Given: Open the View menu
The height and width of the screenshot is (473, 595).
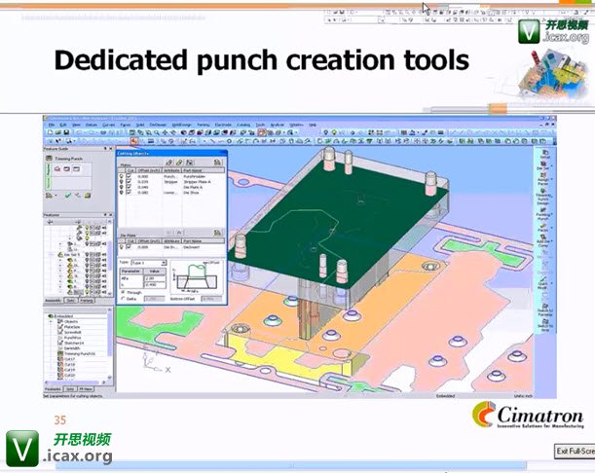Looking at the screenshot, I should tap(76, 125).
